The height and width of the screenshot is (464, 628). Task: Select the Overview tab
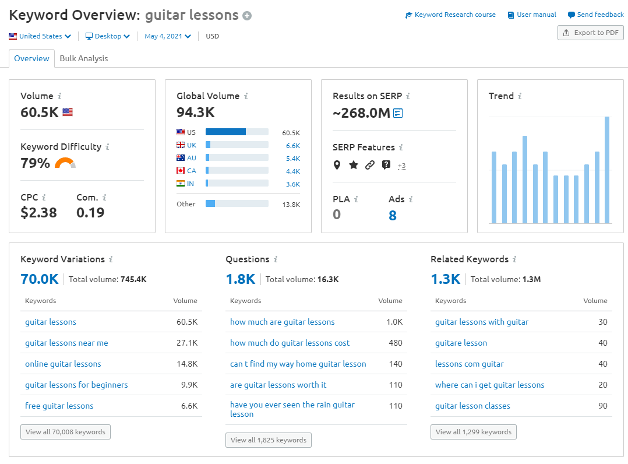pos(31,58)
